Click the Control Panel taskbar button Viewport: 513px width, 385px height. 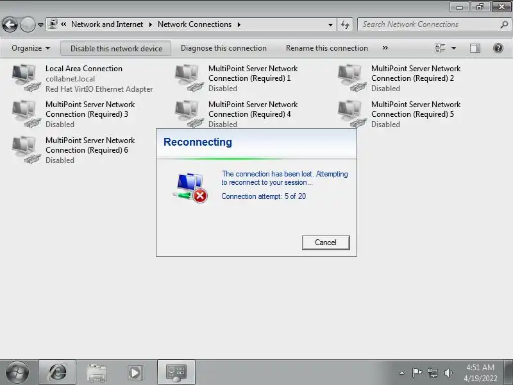click(x=176, y=372)
